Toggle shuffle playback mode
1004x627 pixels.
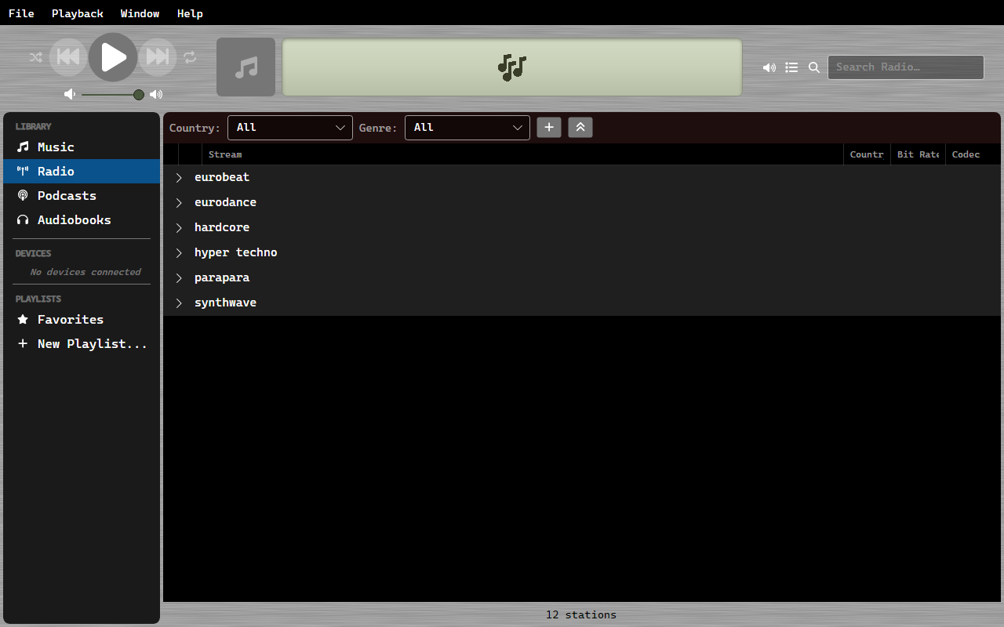pos(36,57)
